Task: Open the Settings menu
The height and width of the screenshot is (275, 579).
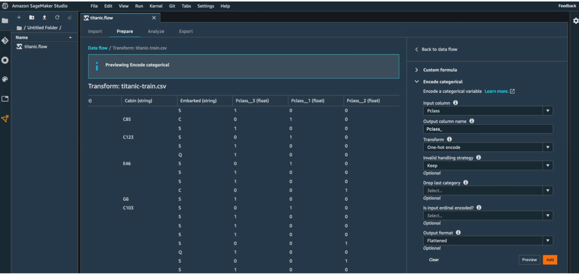Action: (x=206, y=6)
